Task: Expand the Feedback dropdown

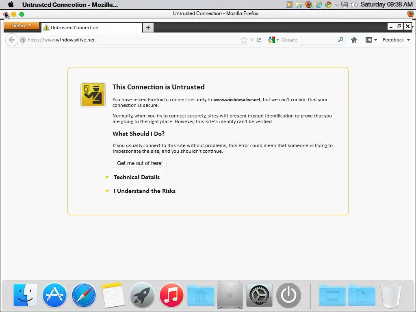Action: (x=396, y=40)
